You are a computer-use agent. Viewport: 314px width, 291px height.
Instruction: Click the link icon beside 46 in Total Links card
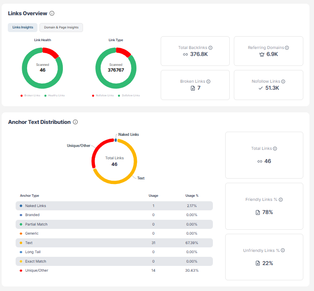[x=260, y=161]
